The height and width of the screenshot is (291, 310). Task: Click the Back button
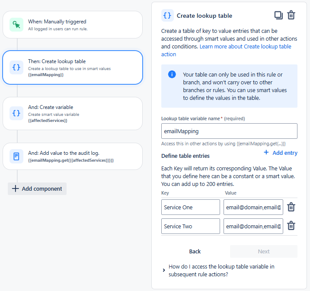[195, 252]
